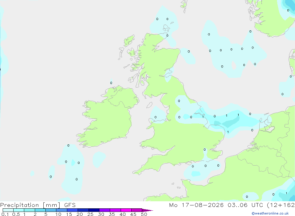Click the "10" legend scale label
295x216 pixels.
pyautogui.click(x=58, y=214)
